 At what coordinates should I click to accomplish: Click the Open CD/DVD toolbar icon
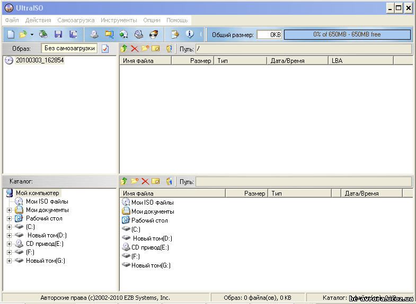(x=43, y=34)
